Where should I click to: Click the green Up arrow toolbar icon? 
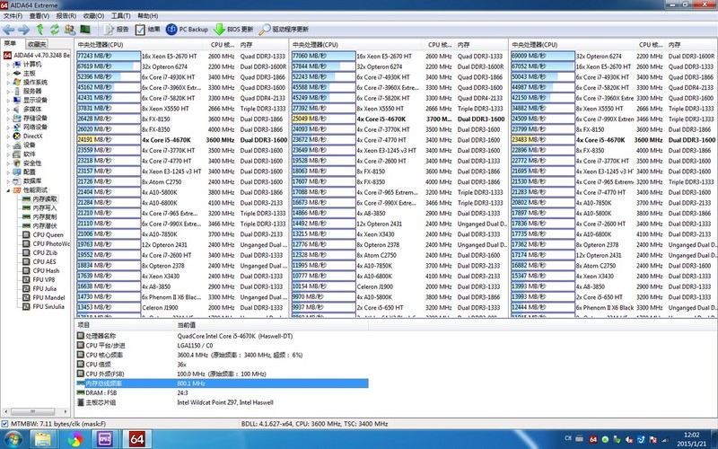tap(40, 30)
